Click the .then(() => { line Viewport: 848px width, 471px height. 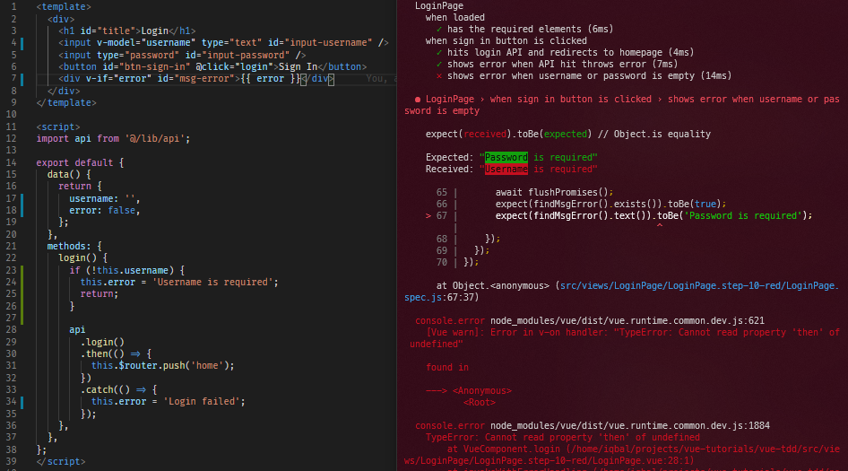[116, 354]
